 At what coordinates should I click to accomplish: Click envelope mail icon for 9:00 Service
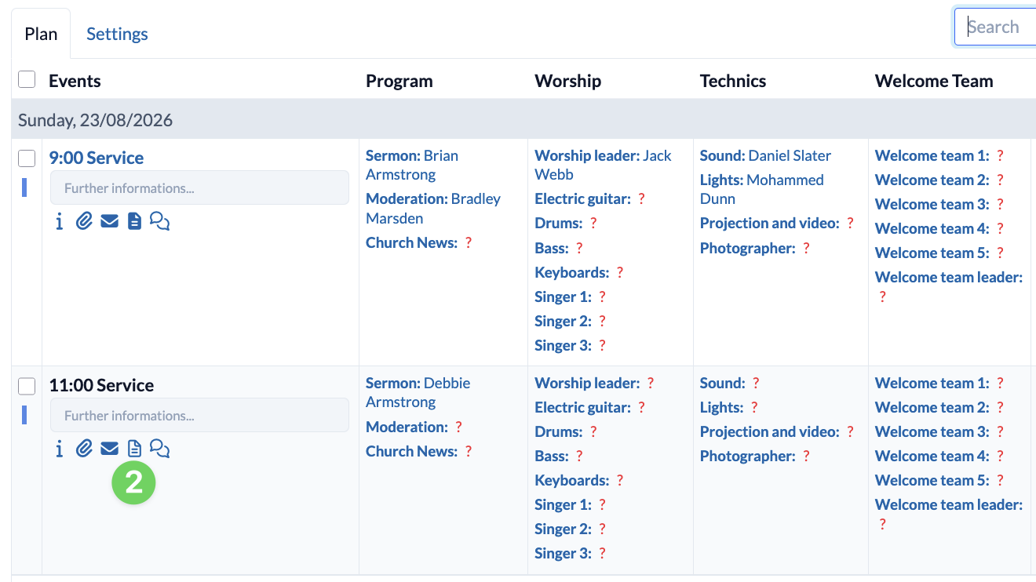coord(110,222)
